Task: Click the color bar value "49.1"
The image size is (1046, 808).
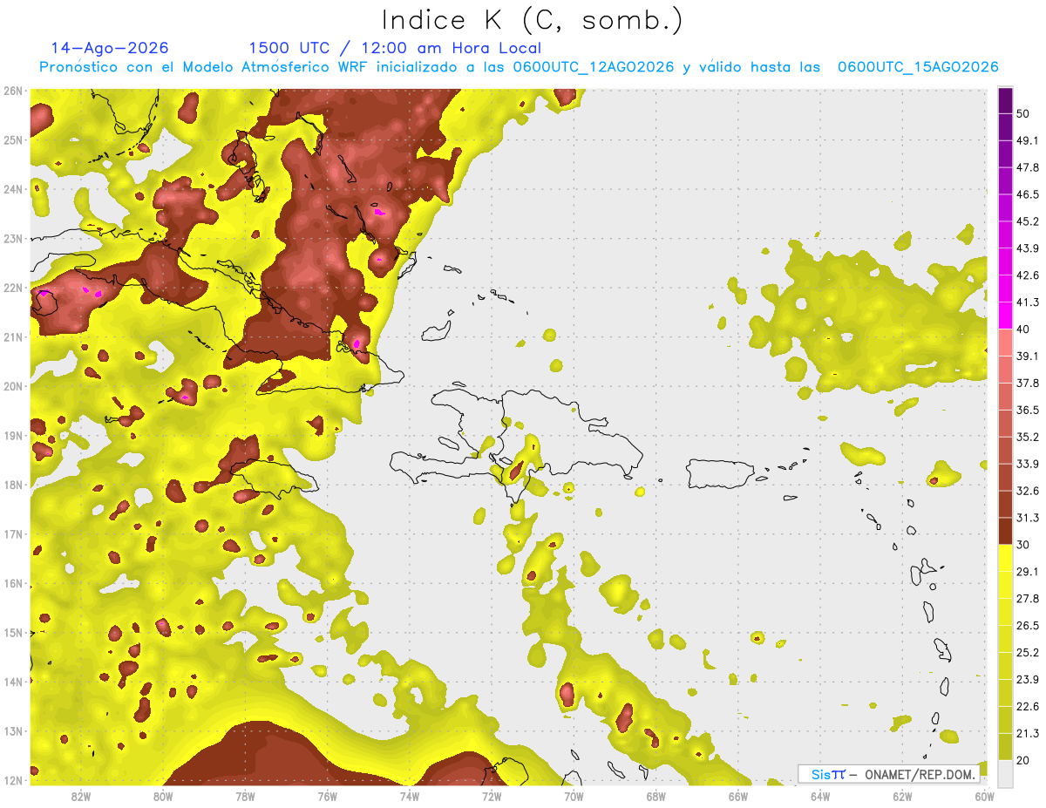Action: point(1027,140)
